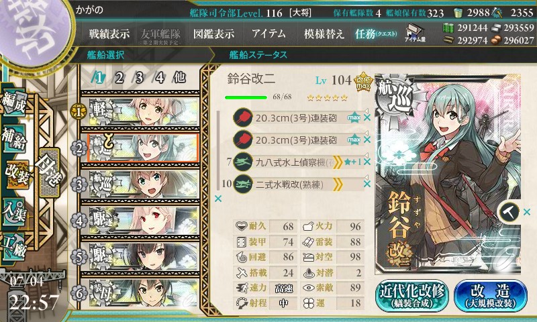This screenshot has height=322, width=537.
Task: Click the 近代化改修 modernization button
Action: click(412, 296)
